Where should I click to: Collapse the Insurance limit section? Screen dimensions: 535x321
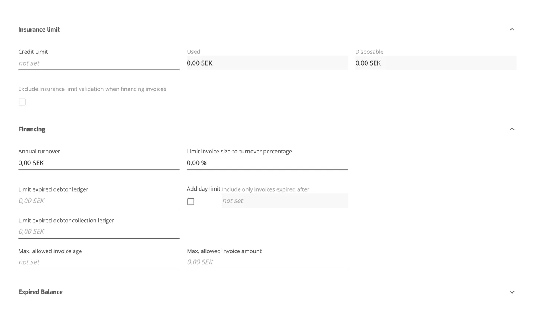512,29
